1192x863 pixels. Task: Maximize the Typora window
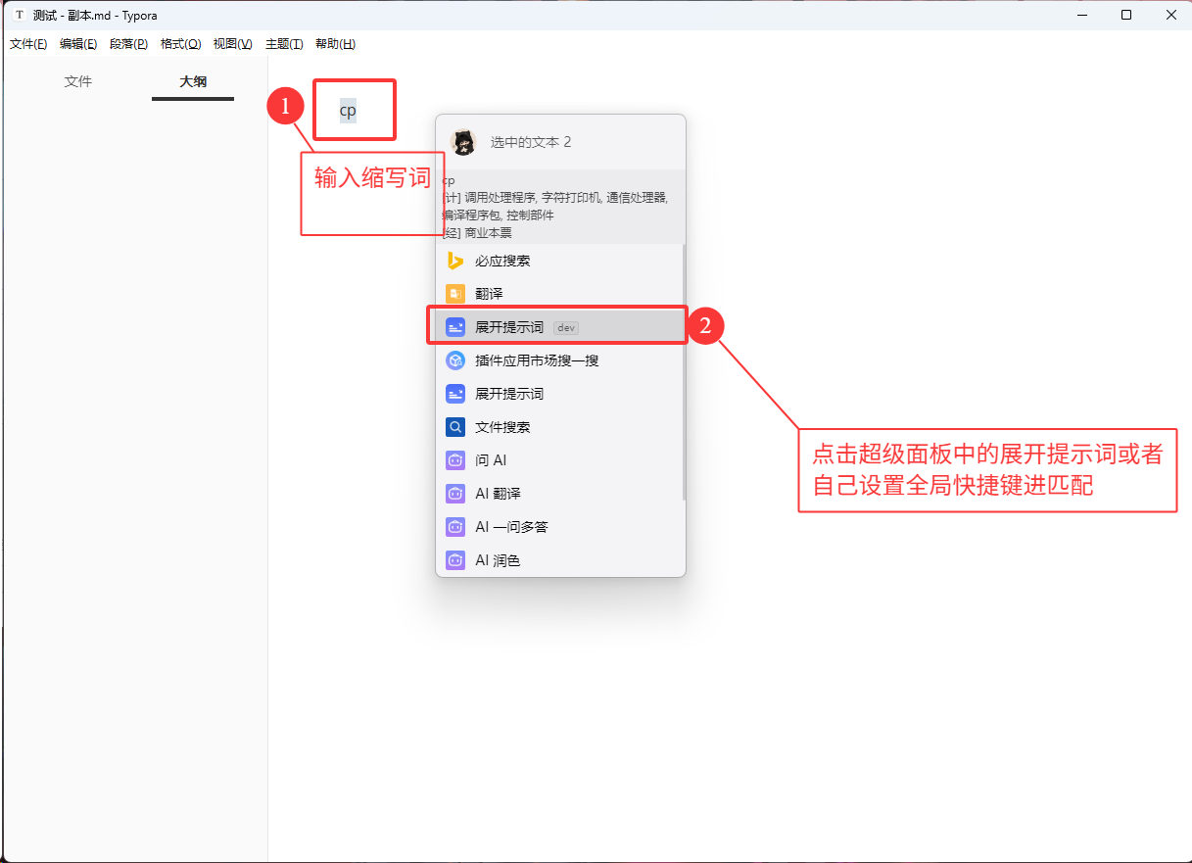1126,15
